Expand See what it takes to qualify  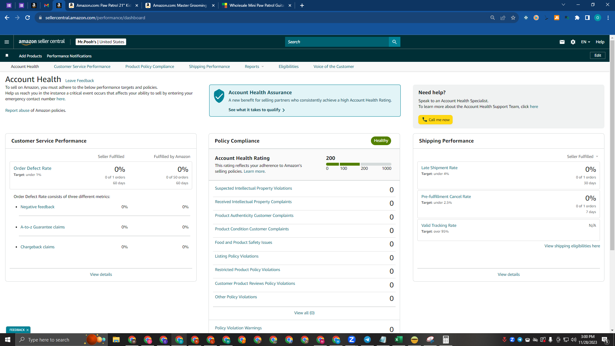coord(257,110)
